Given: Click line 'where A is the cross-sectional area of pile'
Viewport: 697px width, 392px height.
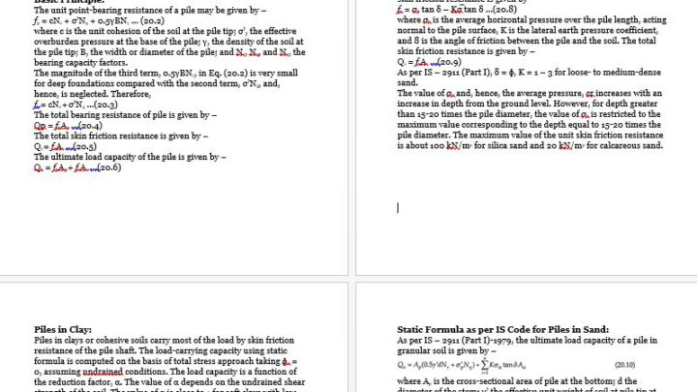Looking at the screenshot, I should 517,381.
